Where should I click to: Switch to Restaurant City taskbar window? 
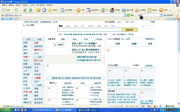click(43, 110)
